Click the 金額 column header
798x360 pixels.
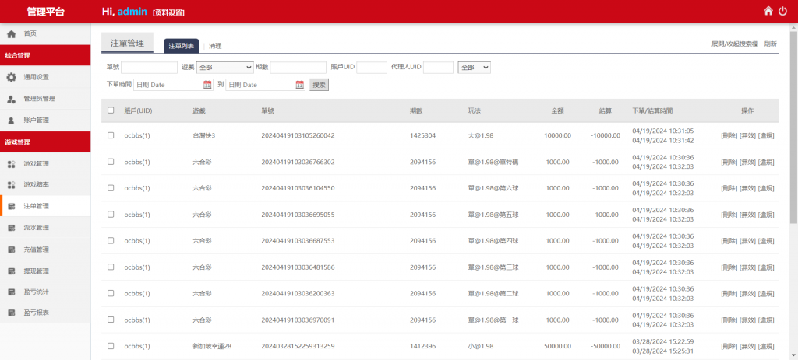(x=557, y=110)
